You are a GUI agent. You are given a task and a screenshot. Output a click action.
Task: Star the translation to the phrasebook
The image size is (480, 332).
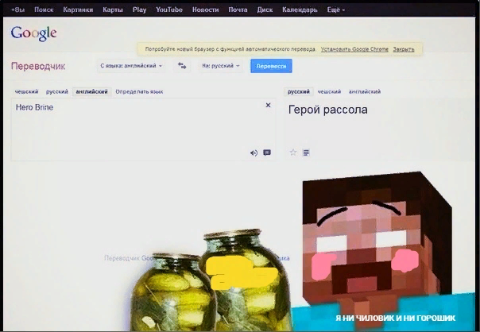(293, 152)
